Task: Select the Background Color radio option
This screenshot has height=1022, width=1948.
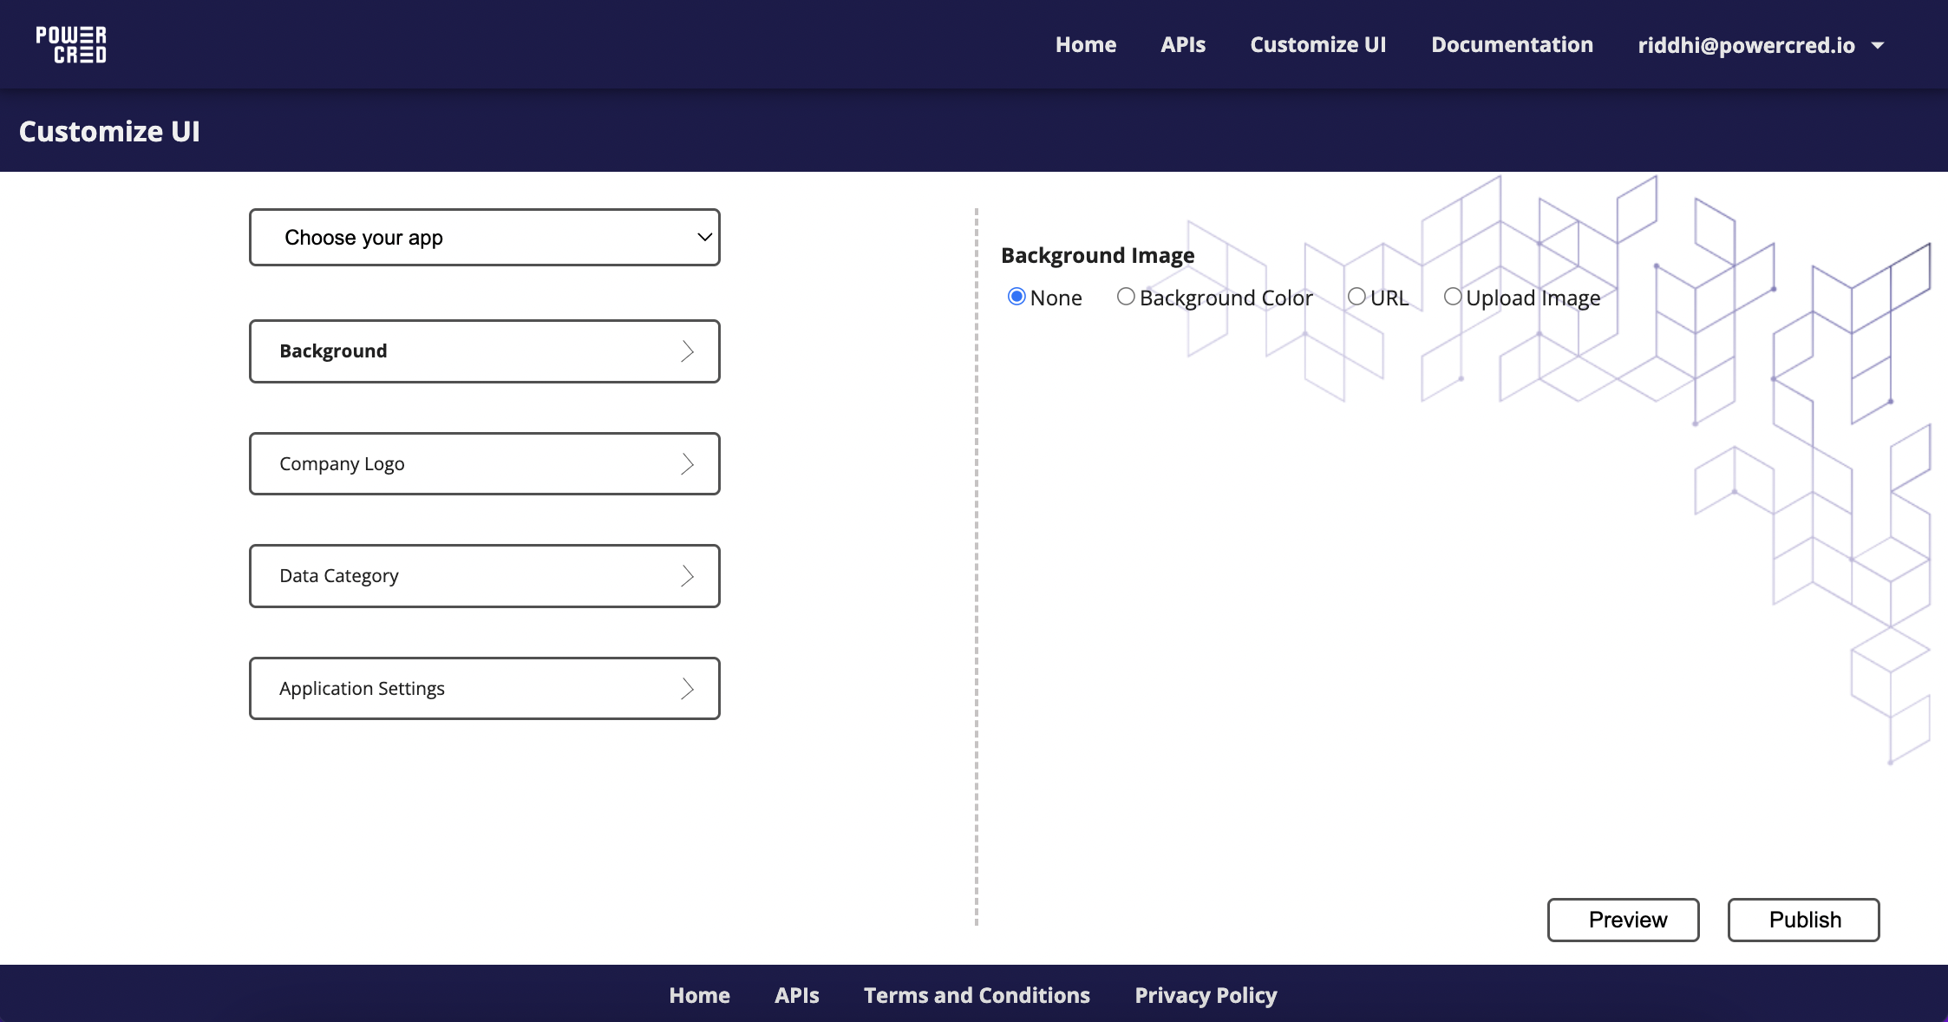Action: click(1126, 297)
